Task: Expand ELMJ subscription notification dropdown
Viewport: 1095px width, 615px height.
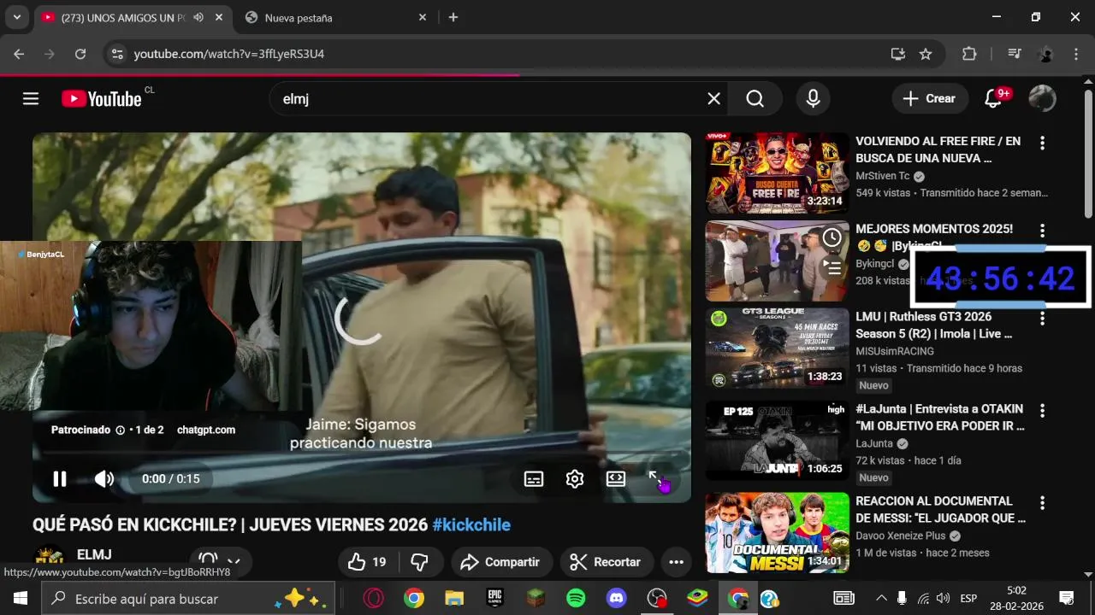Action: 220,562
